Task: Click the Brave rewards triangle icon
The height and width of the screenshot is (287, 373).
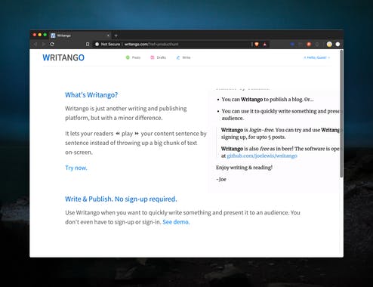Action: click(x=265, y=45)
